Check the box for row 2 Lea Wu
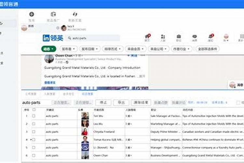The height and width of the screenshot is (163, 244). point(34,124)
